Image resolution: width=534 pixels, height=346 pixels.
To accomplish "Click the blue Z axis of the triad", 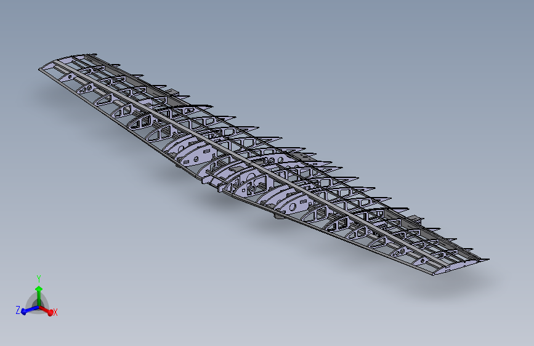I will [x=30, y=310].
